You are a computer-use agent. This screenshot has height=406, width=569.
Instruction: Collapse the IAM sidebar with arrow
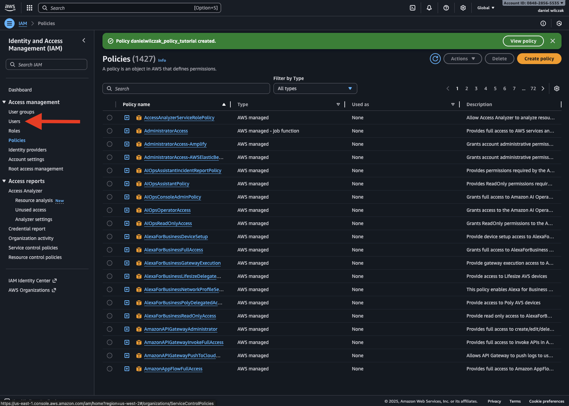click(84, 41)
